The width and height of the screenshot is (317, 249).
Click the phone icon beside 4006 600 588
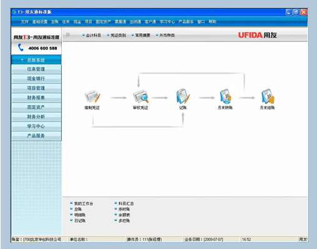pos(21,48)
